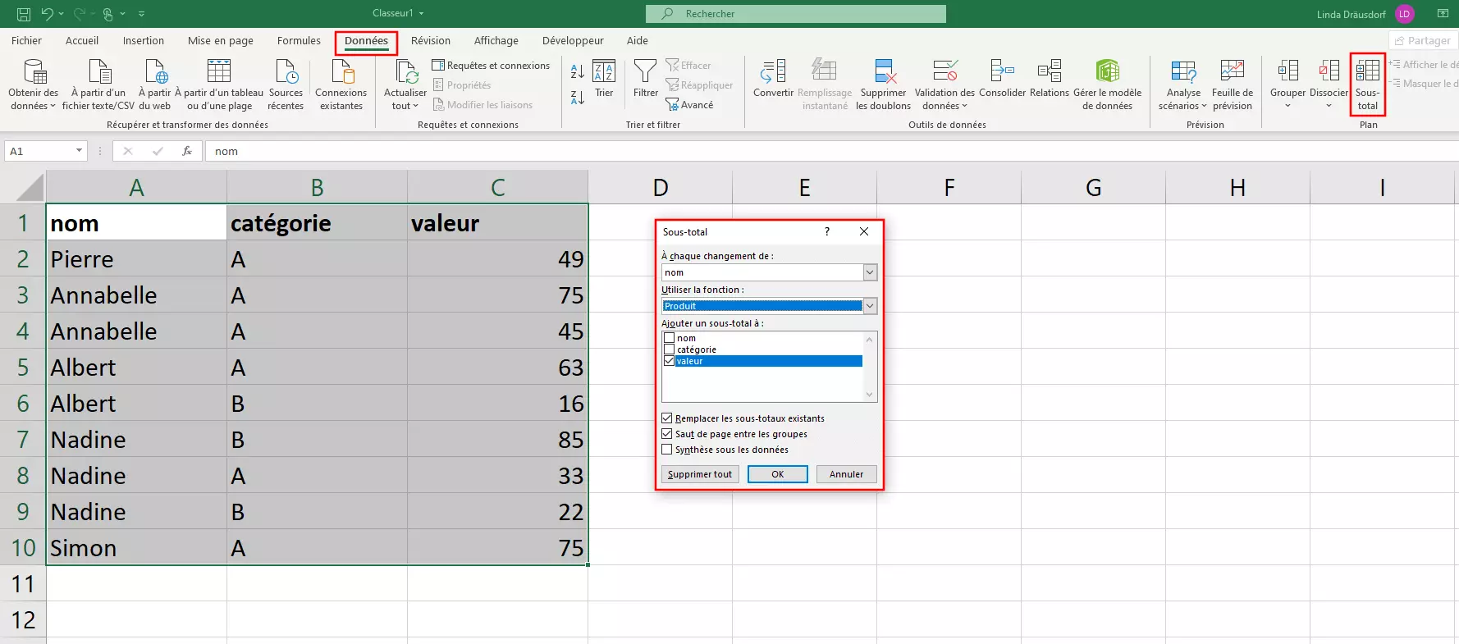The height and width of the screenshot is (644, 1459).
Task: Expand the Grouper dropdown arrow
Action: (1287, 106)
